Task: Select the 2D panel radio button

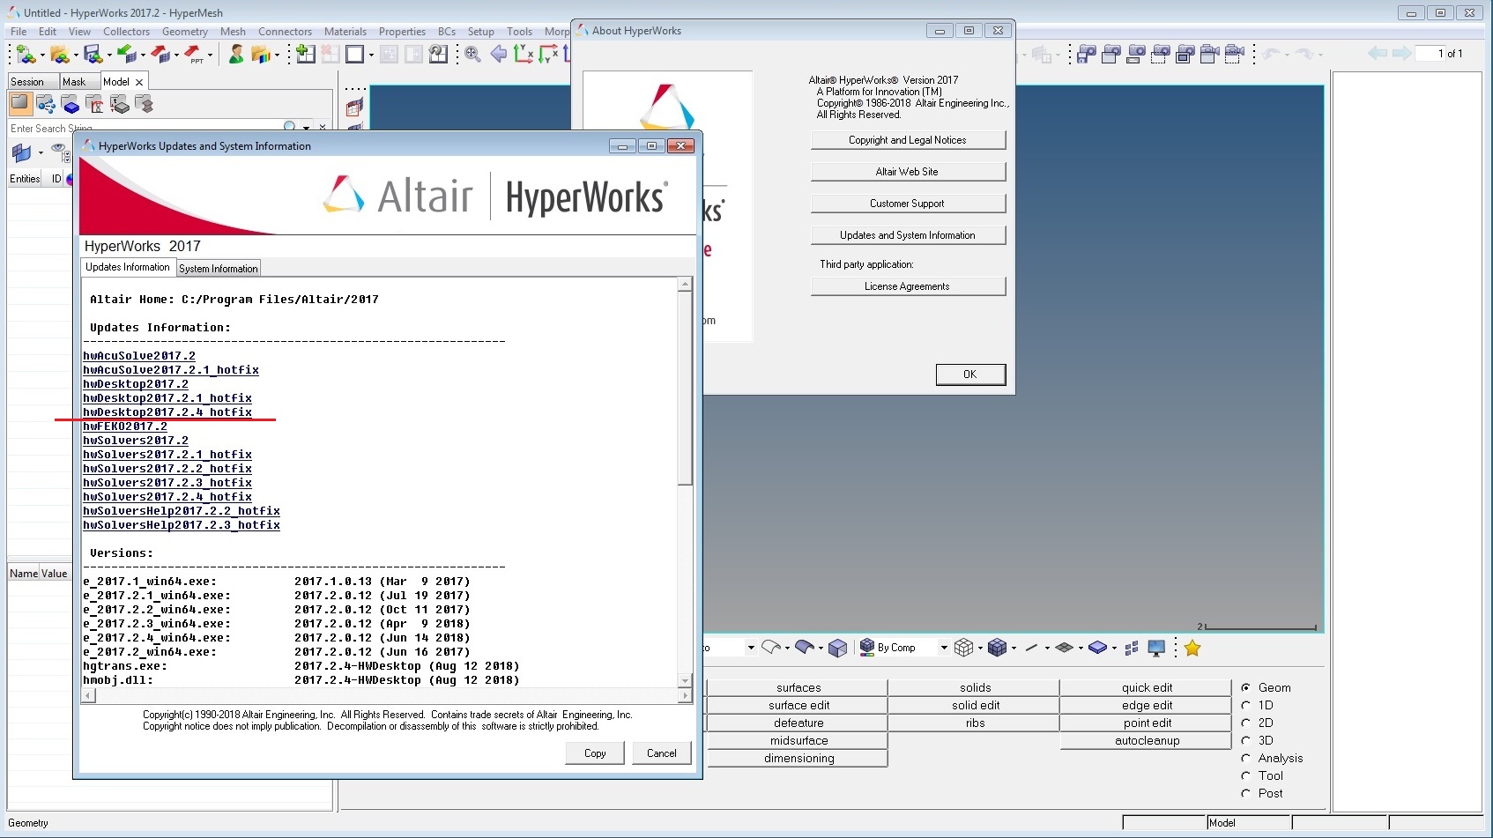Action: click(1245, 723)
